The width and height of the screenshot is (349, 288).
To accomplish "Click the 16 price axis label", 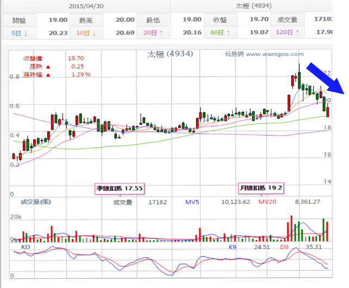I will [x=327, y=155].
